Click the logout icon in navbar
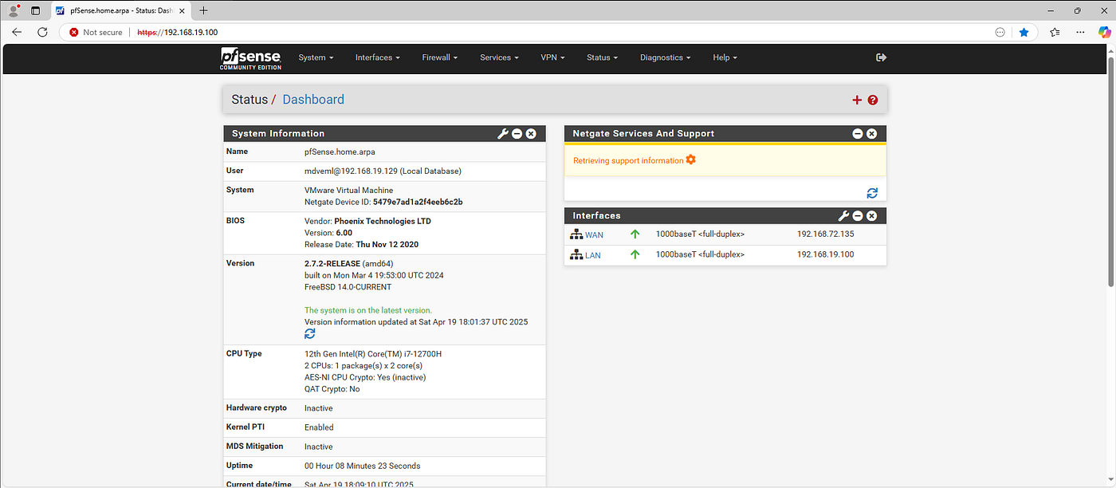The image size is (1116, 488). click(x=881, y=57)
